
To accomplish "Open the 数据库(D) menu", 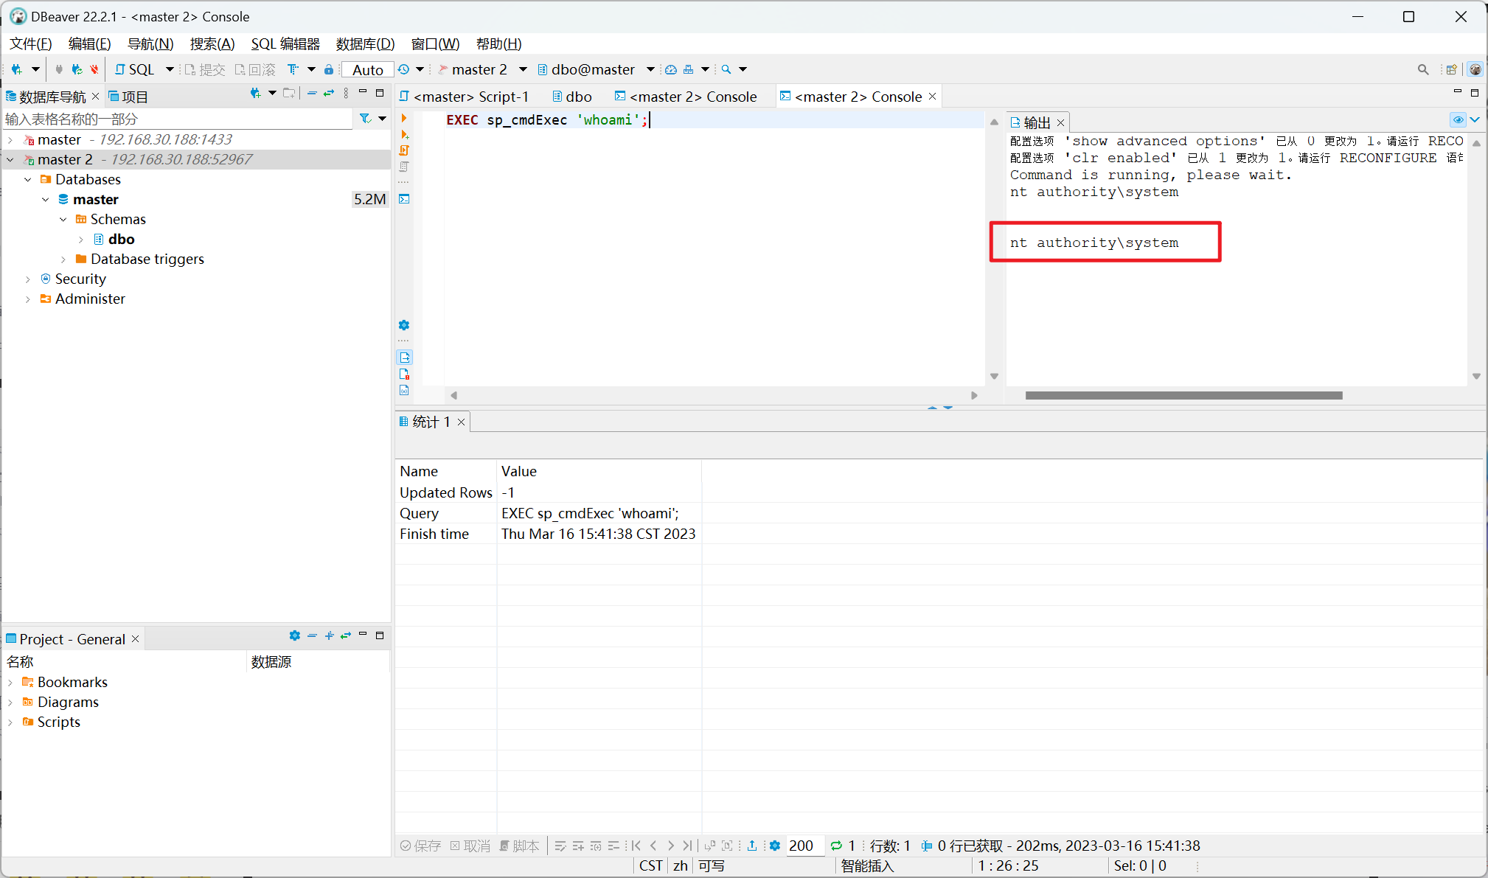I will pos(365,43).
